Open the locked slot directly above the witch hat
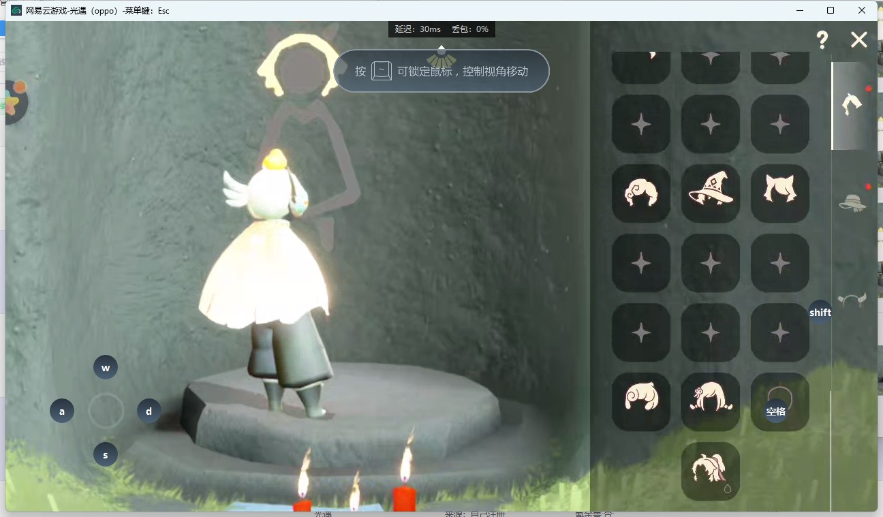 click(711, 124)
